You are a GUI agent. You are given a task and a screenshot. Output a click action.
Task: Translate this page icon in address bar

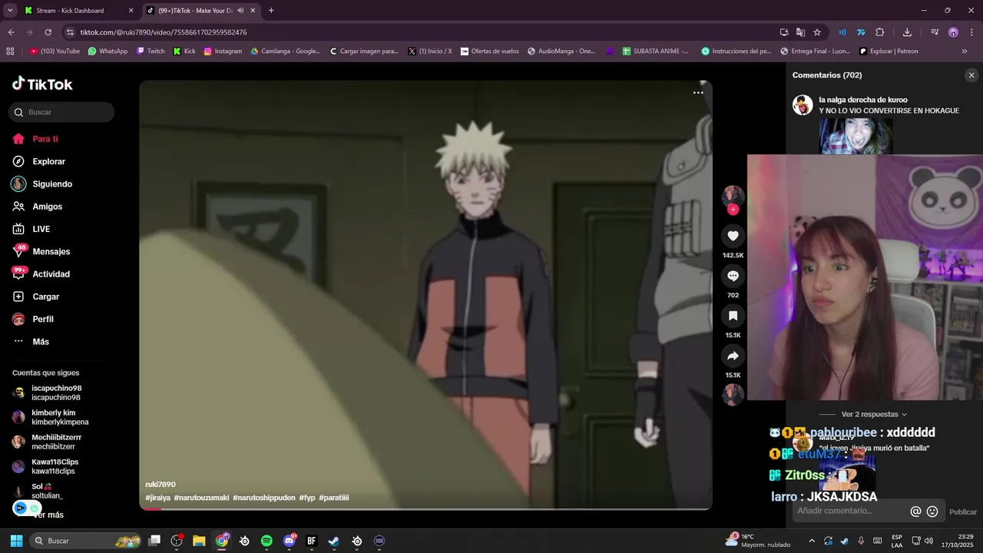[800, 32]
